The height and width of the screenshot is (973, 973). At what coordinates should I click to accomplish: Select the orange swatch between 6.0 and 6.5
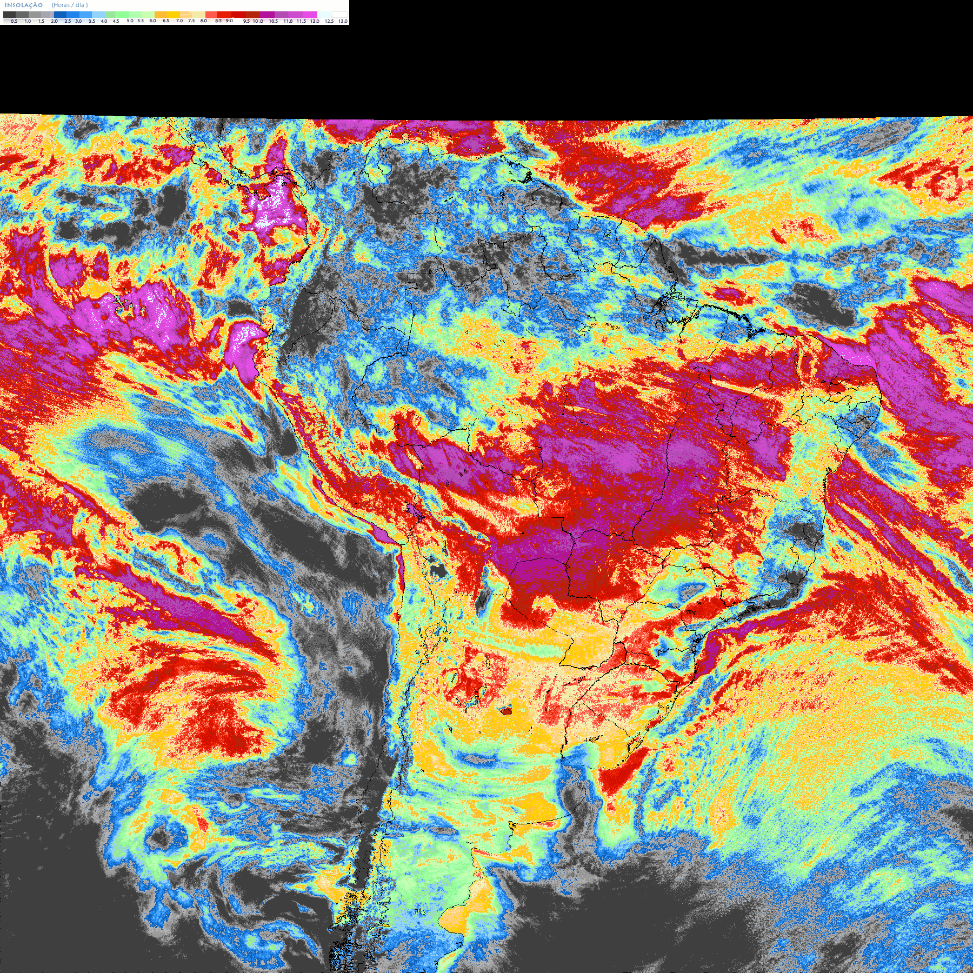click(161, 15)
